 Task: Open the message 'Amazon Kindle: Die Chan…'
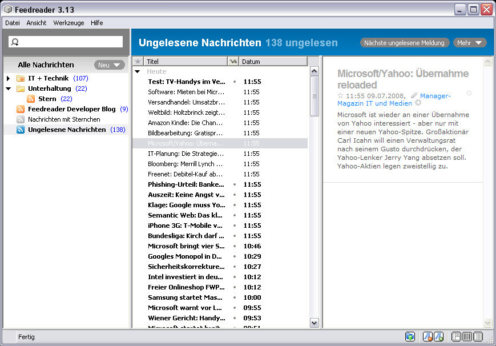click(220, 123)
